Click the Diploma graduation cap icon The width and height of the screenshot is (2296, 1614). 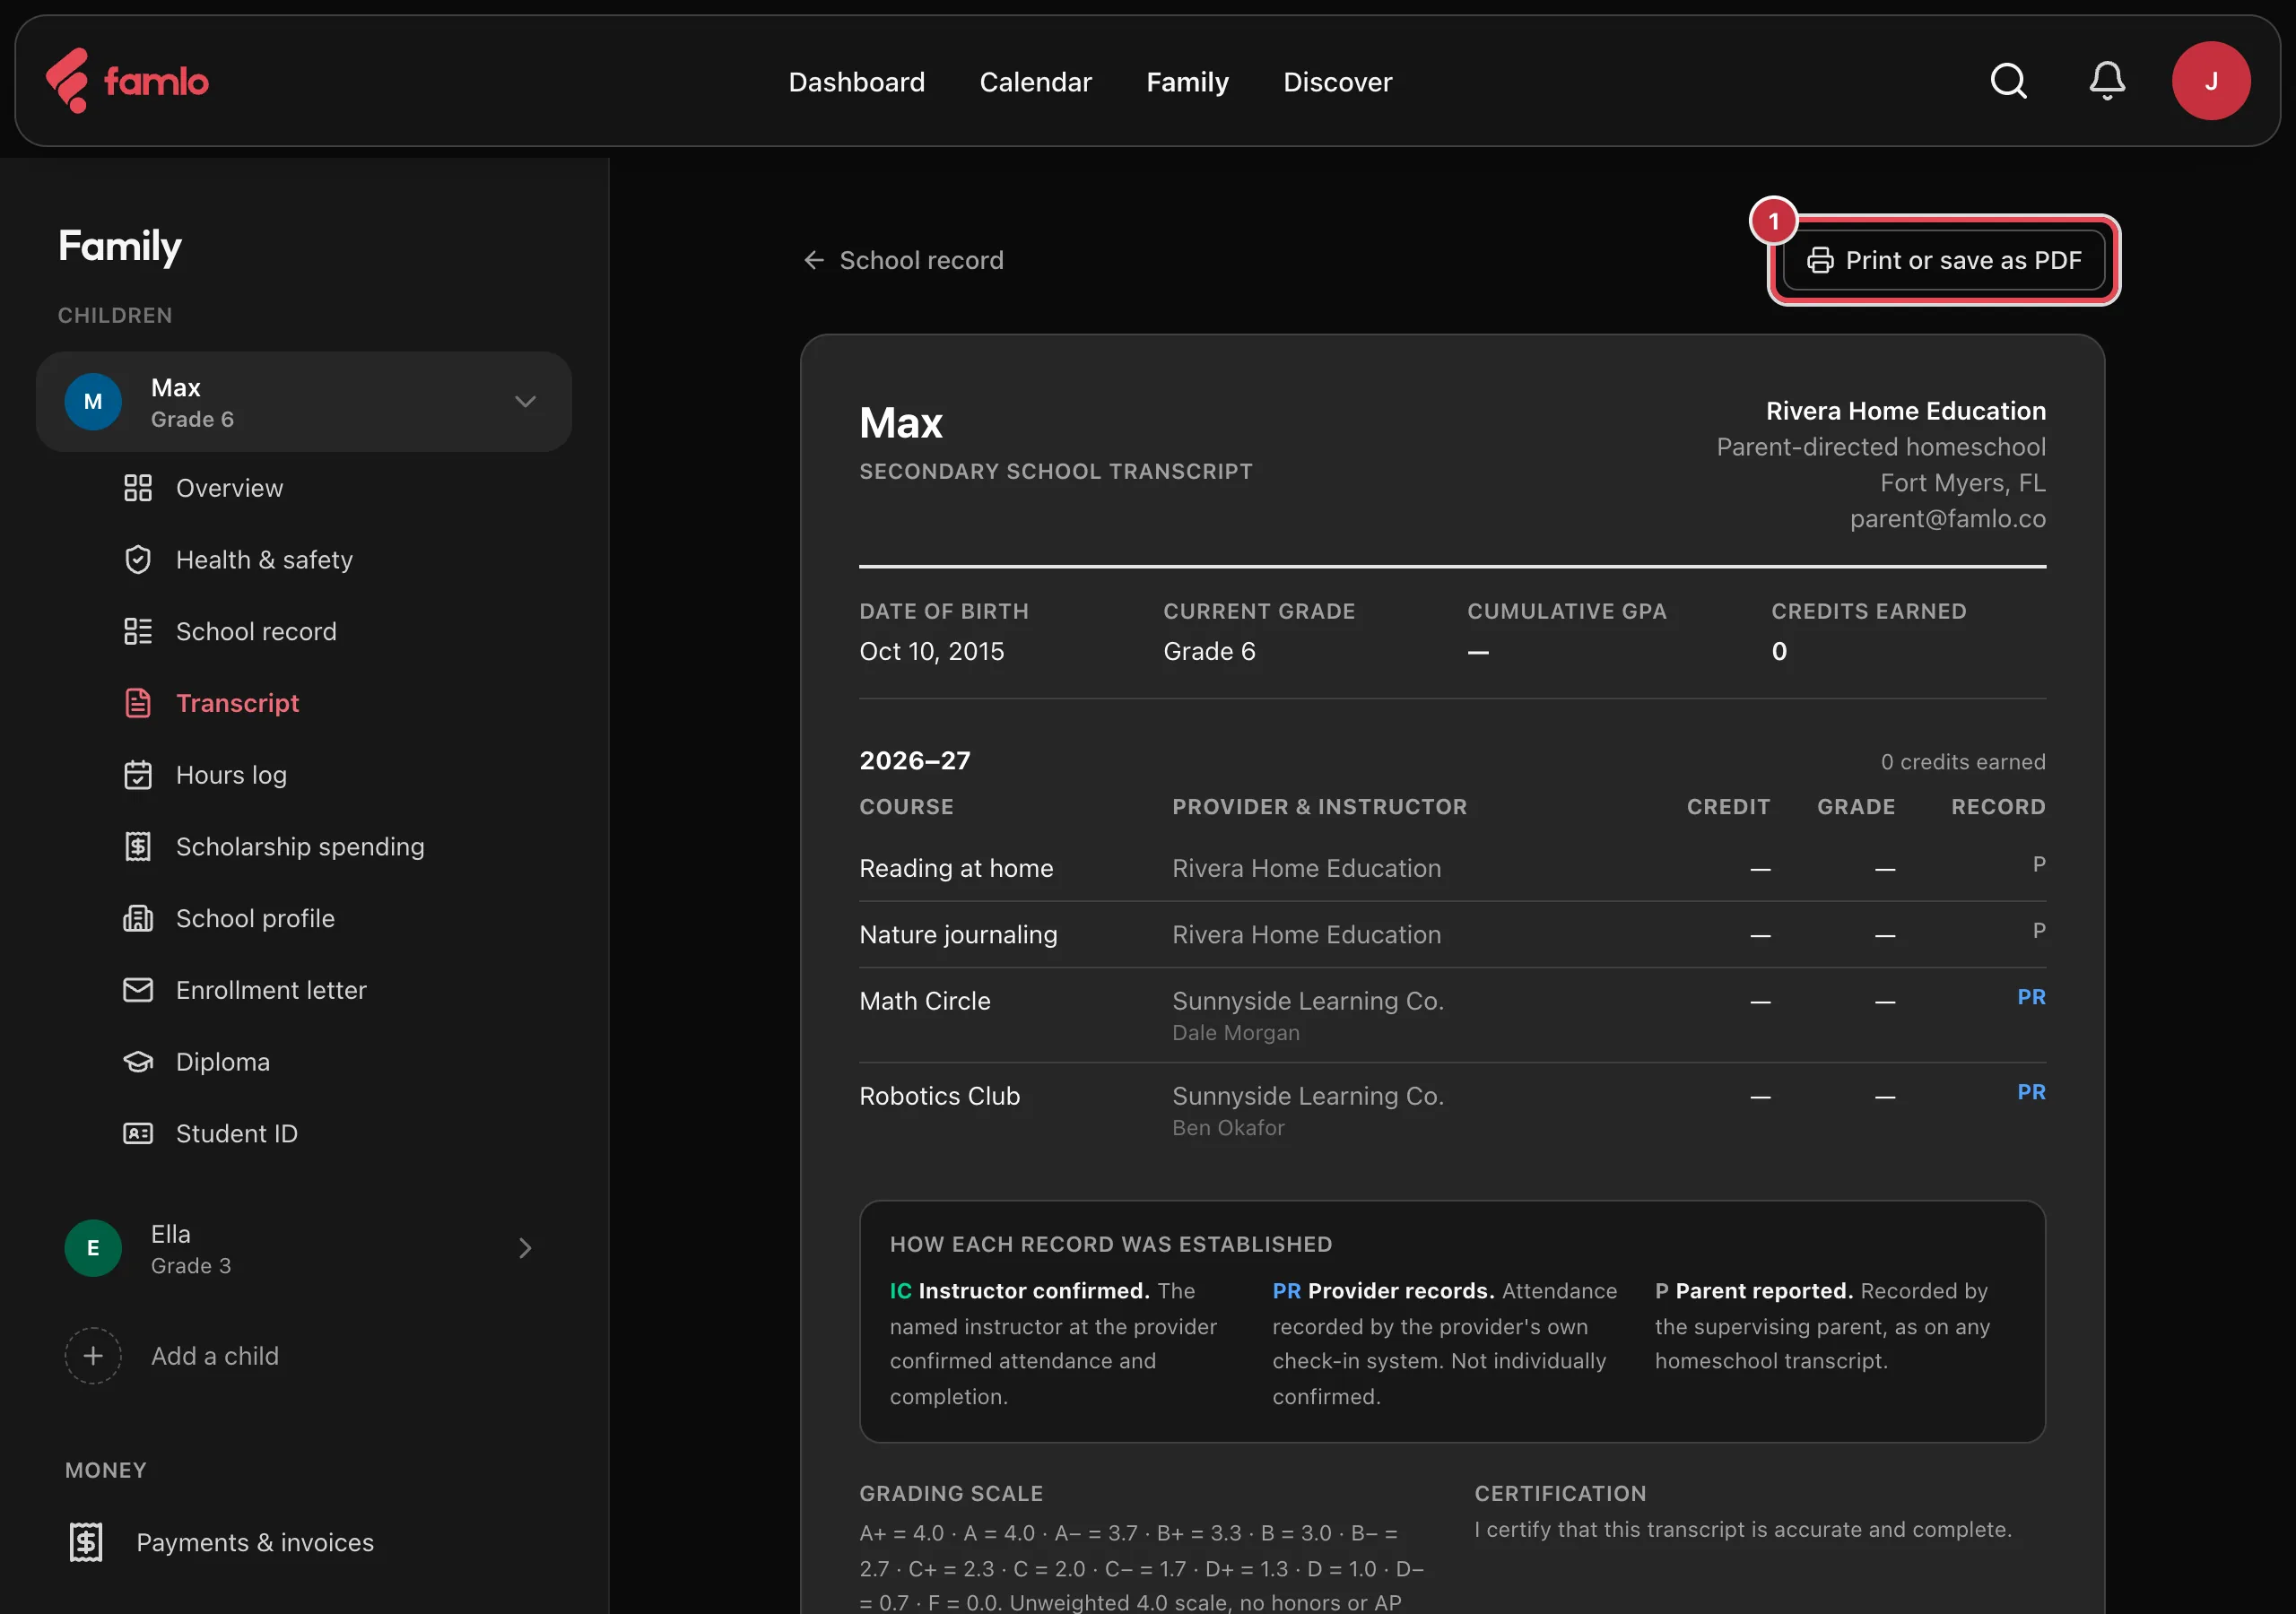pos(138,1062)
